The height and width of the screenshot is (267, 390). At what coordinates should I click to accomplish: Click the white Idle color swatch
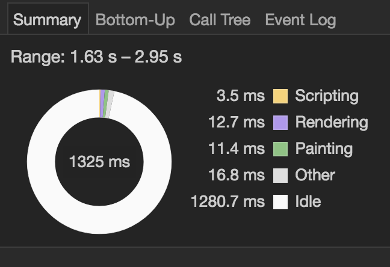(280, 201)
